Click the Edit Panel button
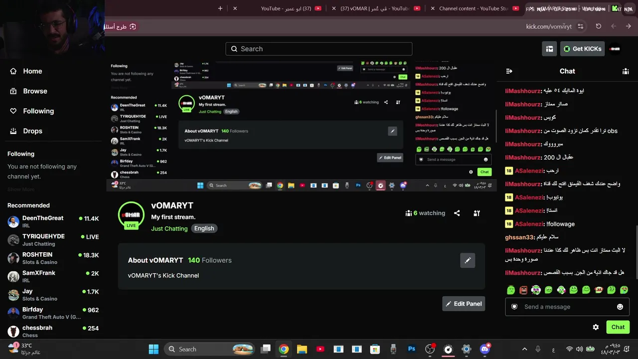This screenshot has width=638, height=359. [464, 304]
